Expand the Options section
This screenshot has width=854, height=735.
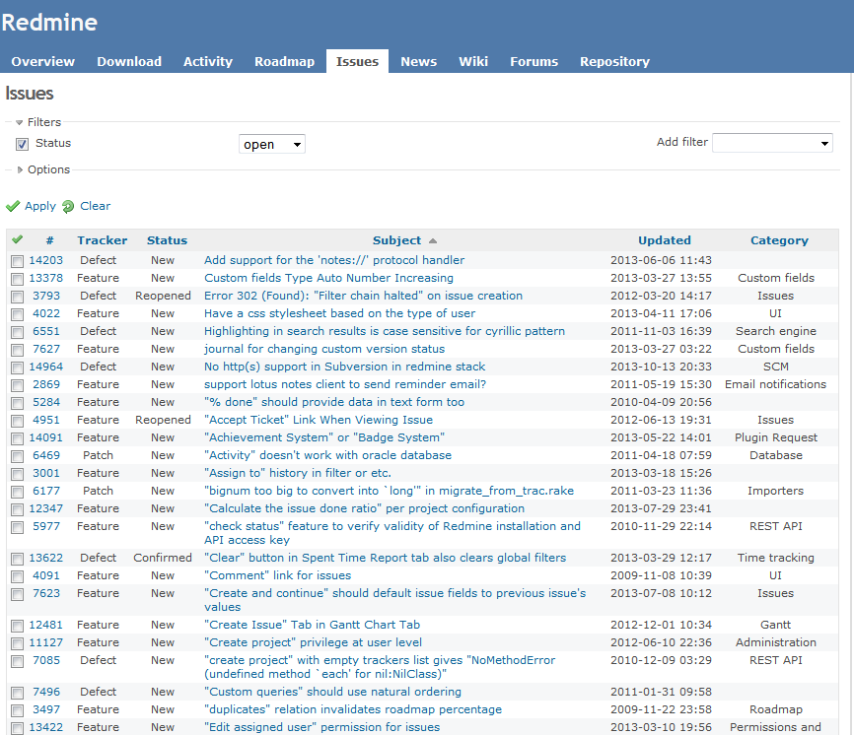click(43, 169)
